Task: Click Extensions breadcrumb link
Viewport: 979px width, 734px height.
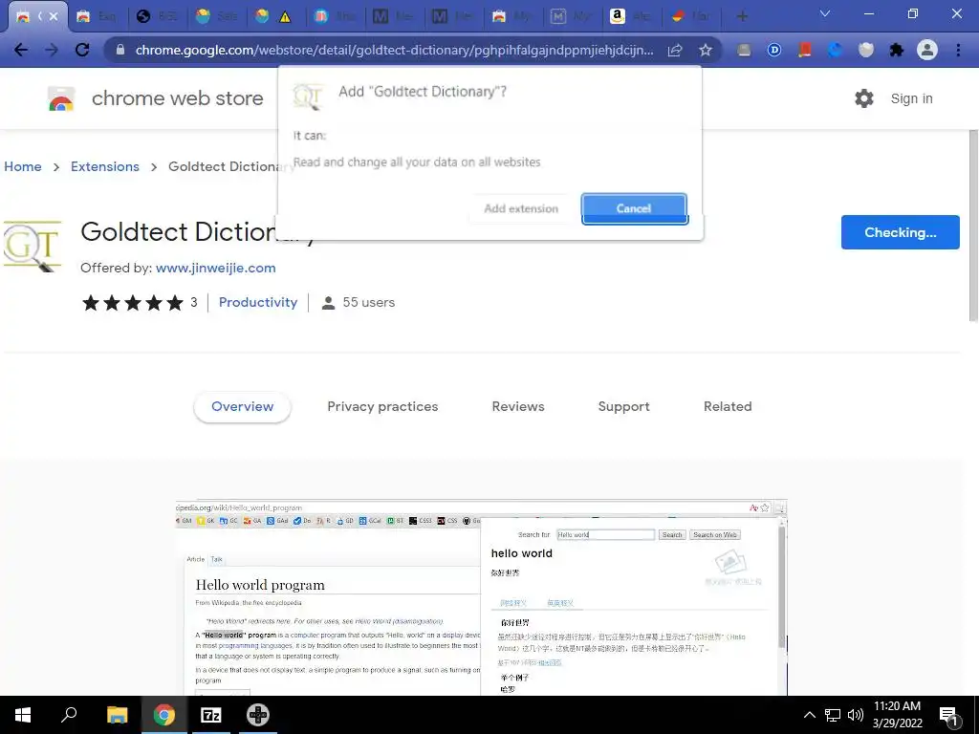Action: (105, 166)
